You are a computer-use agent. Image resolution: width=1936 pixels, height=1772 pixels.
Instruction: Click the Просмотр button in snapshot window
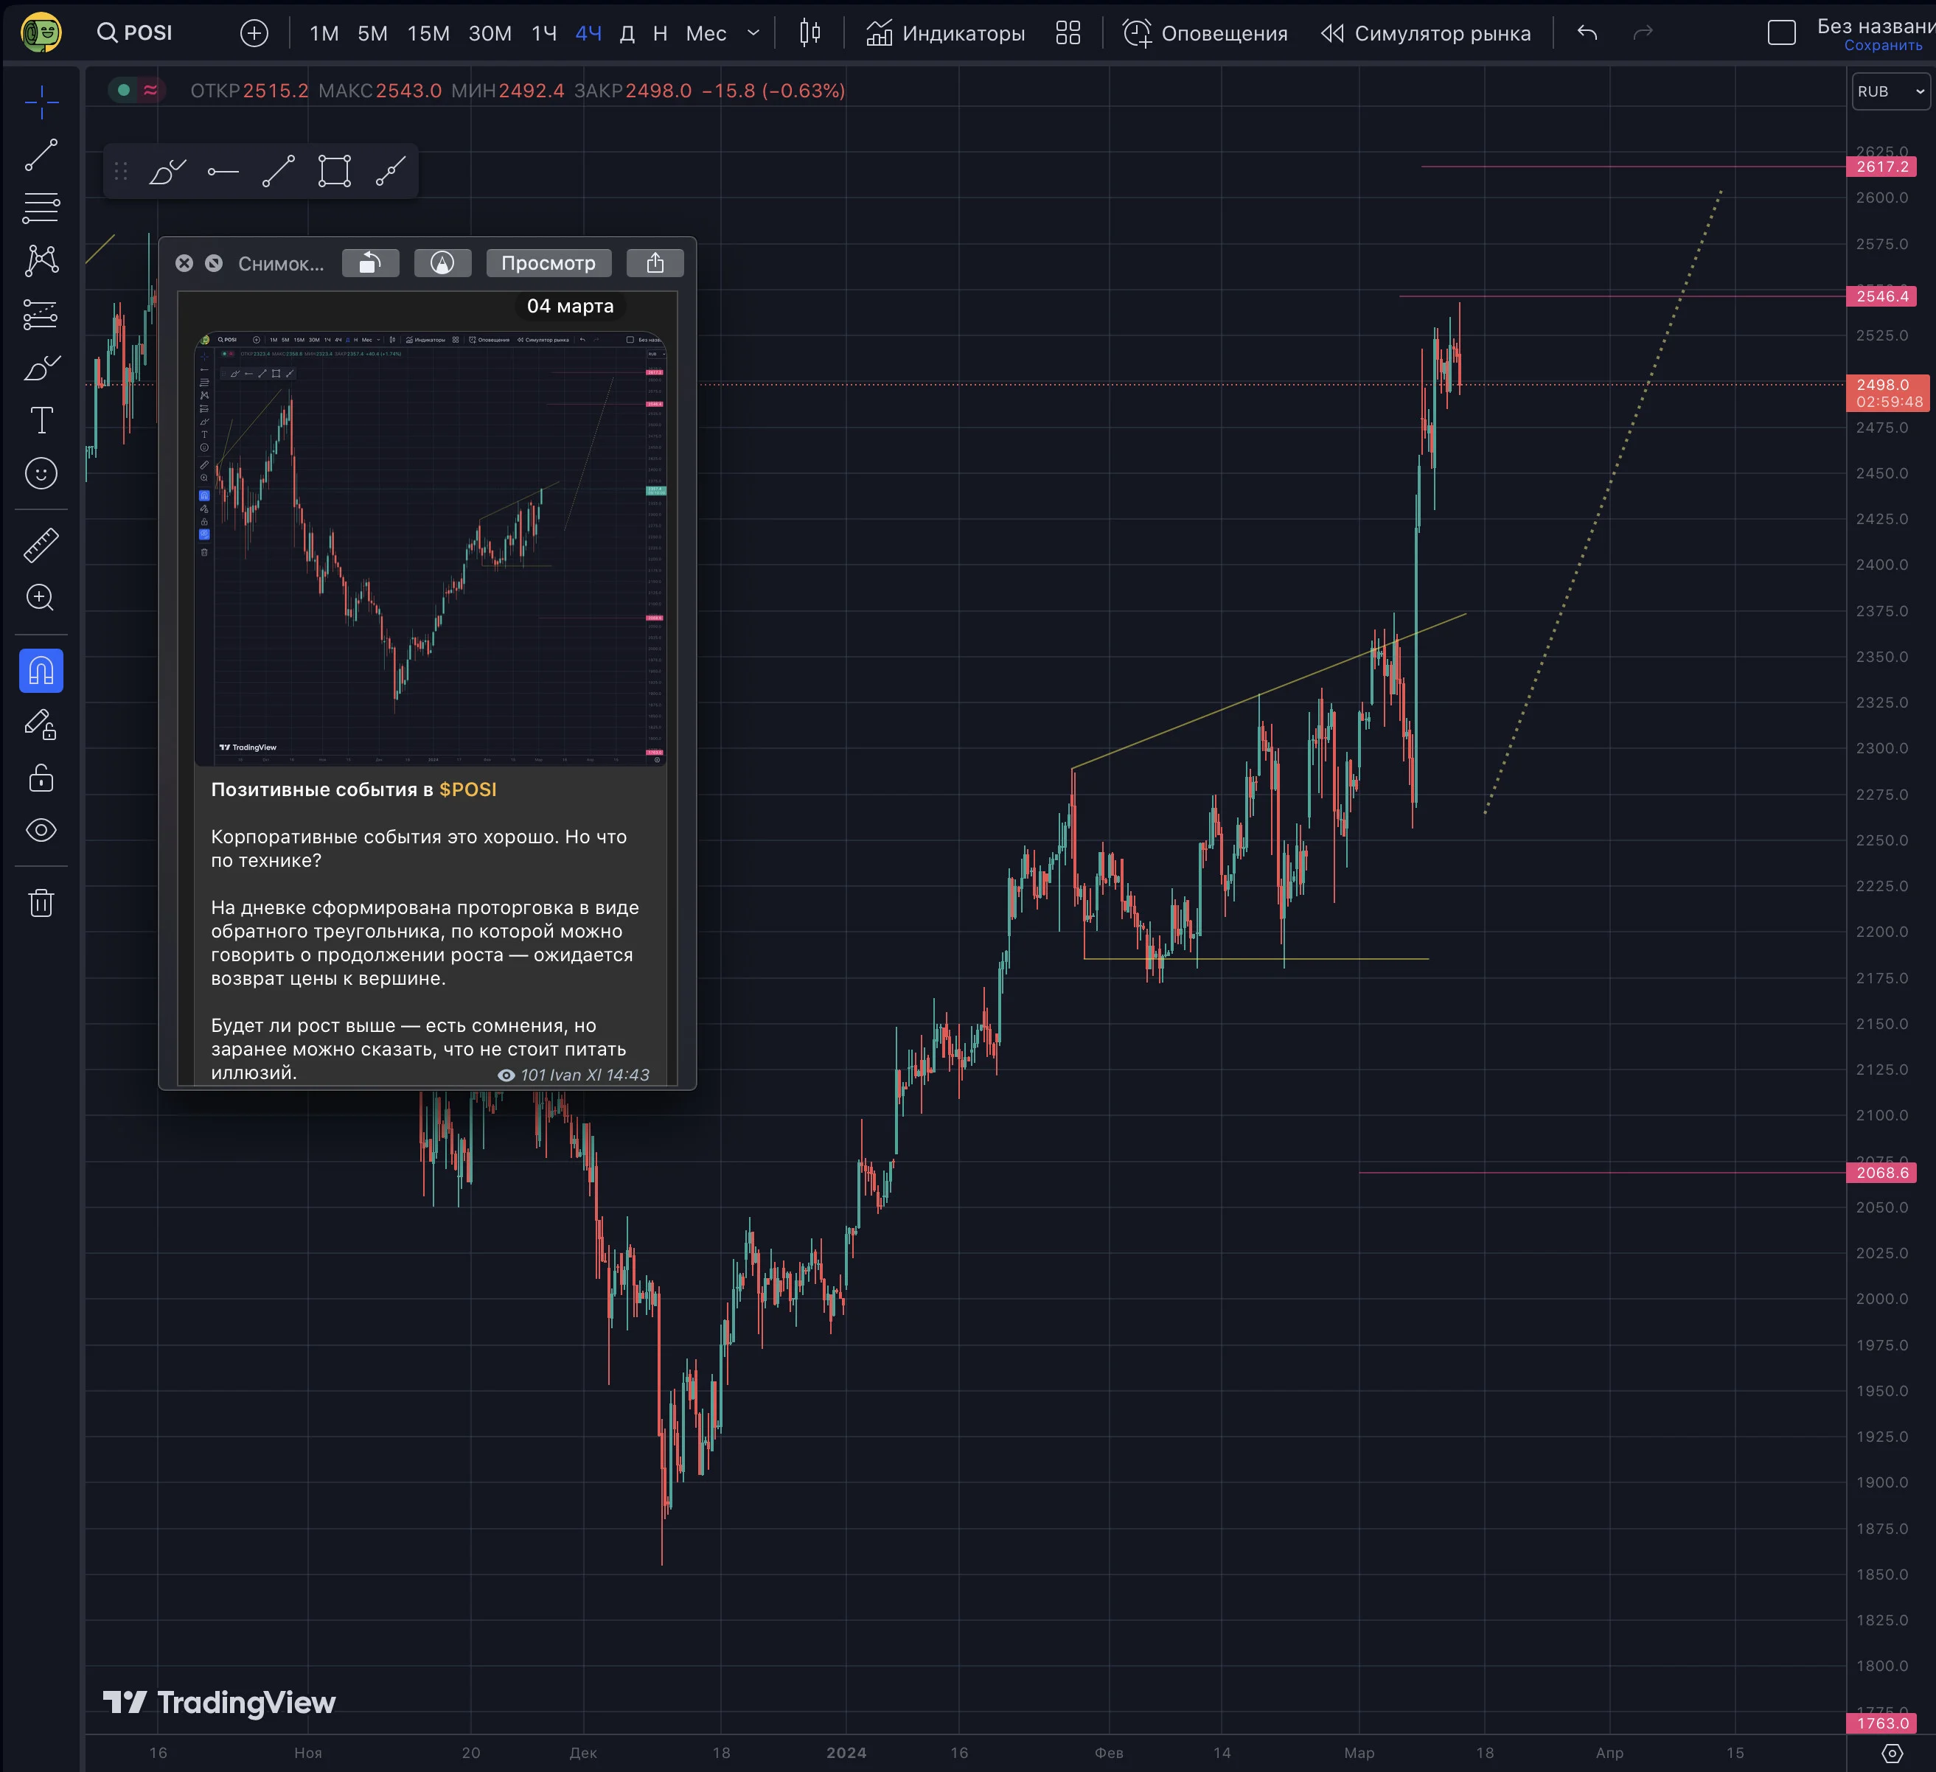[549, 263]
